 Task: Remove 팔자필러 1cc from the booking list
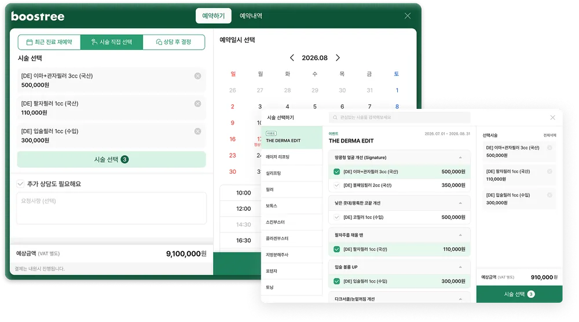(197, 104)
